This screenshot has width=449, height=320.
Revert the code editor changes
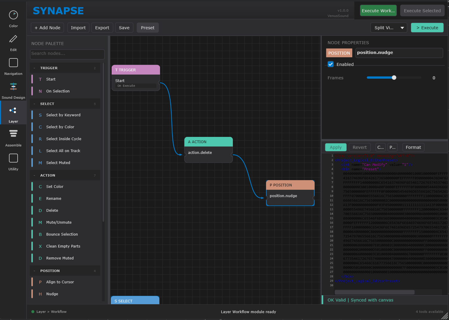coord(360,147)
